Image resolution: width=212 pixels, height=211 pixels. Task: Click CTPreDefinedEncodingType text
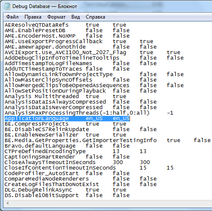[45, 151]
